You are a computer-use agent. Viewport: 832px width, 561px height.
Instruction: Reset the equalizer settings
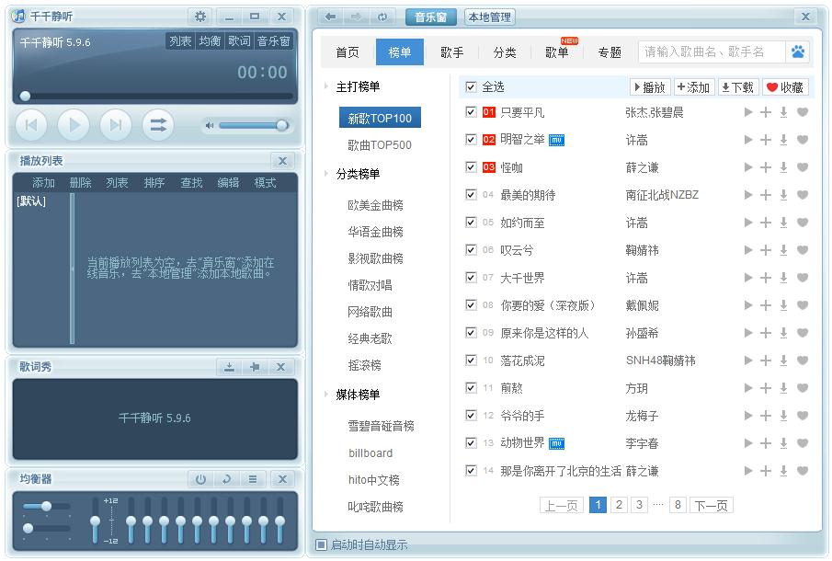[226, 479]
